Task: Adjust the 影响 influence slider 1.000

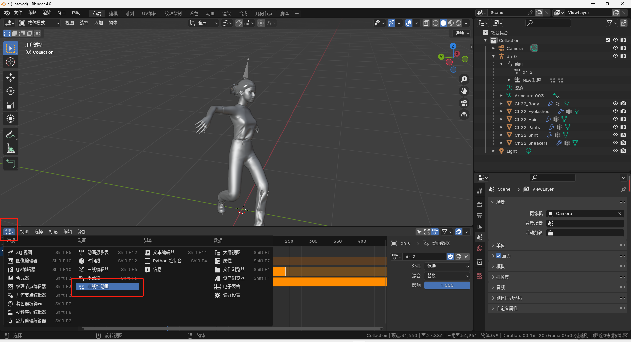Action: coord(447,285)
